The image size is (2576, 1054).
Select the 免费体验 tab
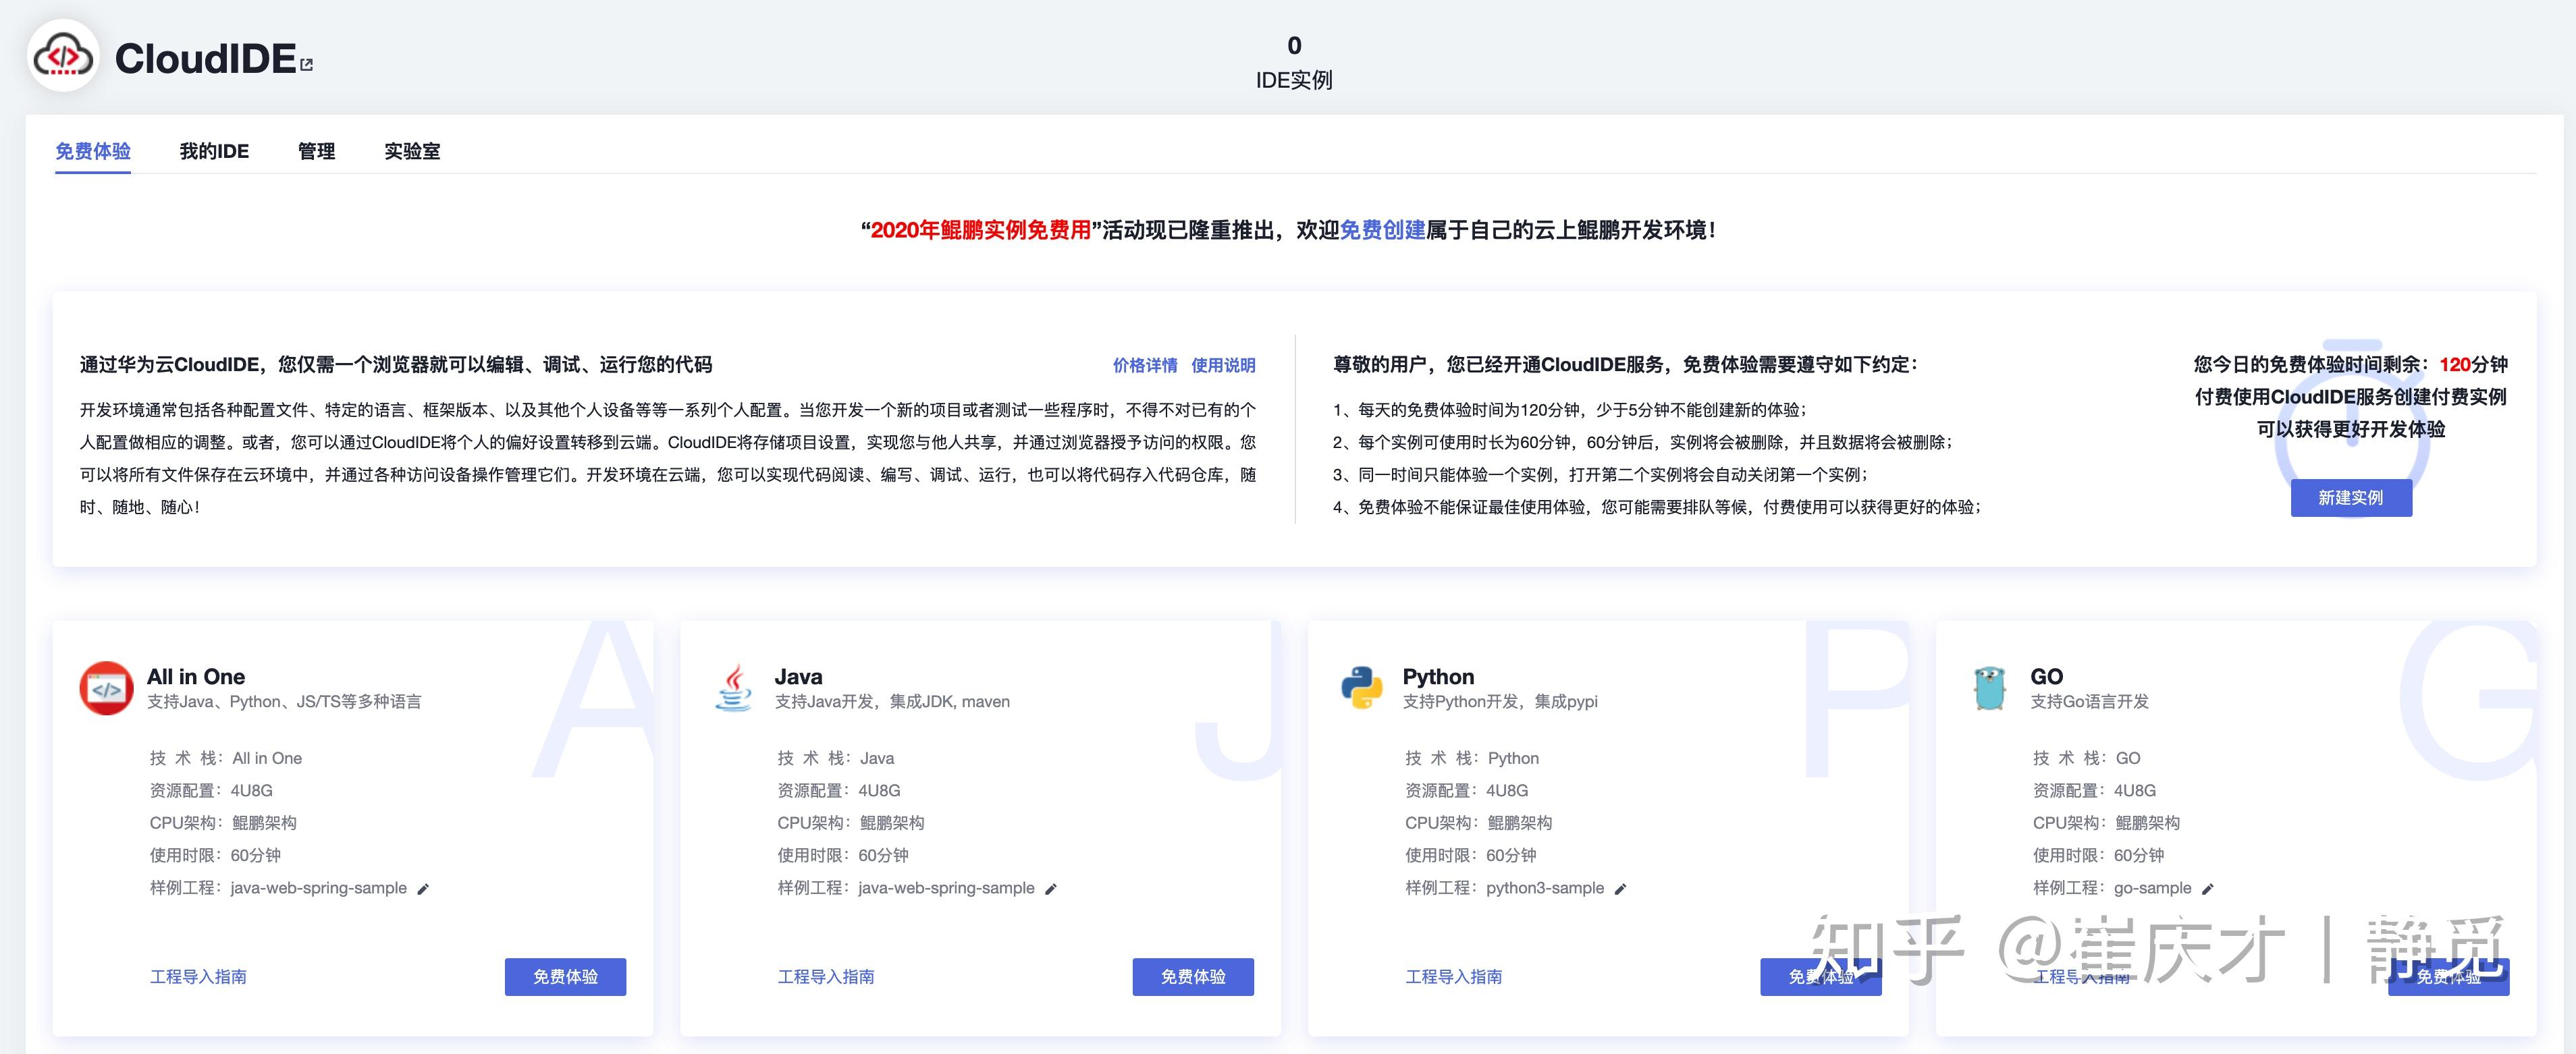(92, 150)
